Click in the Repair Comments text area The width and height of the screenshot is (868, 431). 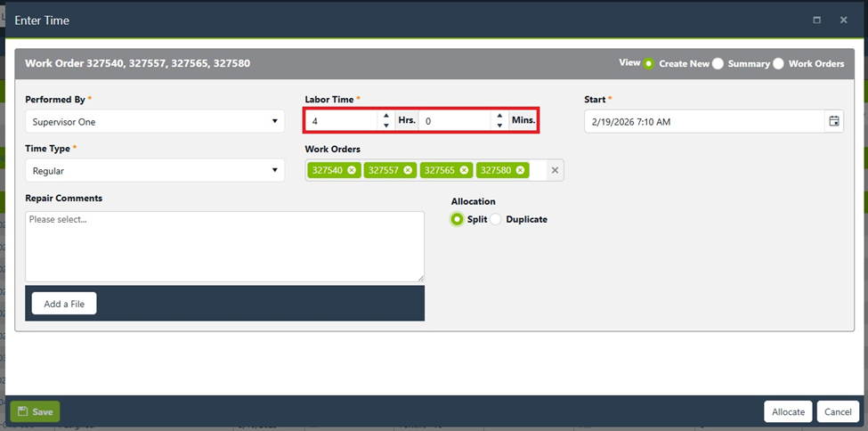(224, 246)
